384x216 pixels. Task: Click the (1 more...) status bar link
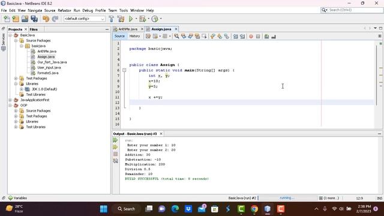pos(331,198)
